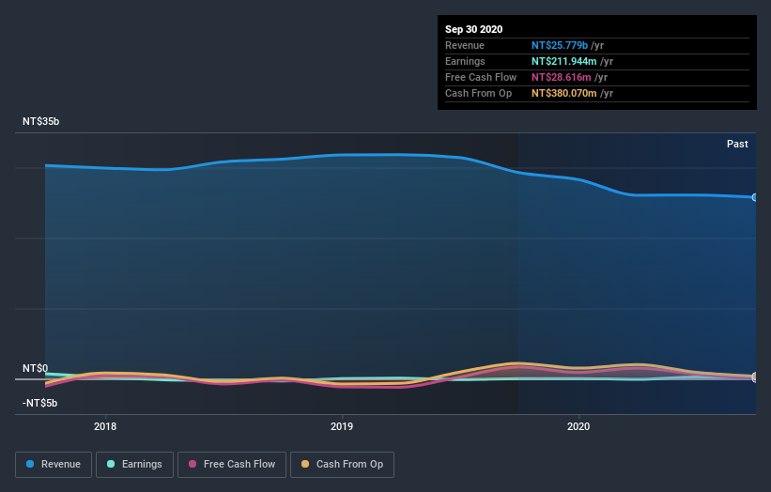Toggle the Earnings legend button

point(134,465)
